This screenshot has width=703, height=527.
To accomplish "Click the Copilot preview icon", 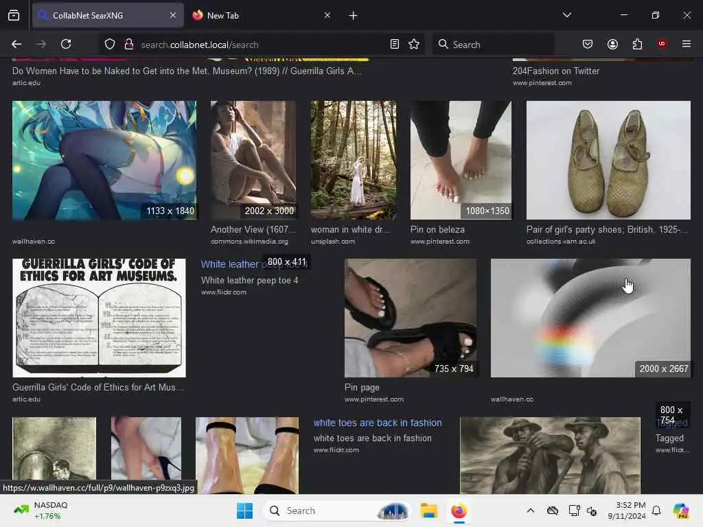I will [x=680, y=511].
